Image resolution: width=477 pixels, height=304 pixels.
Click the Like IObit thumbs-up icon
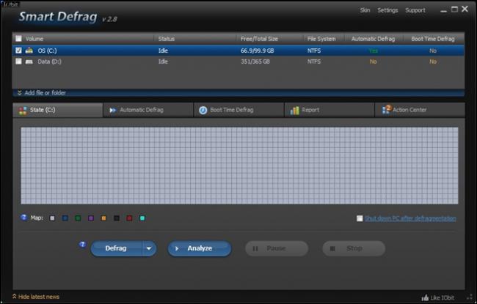coord(426,297)
